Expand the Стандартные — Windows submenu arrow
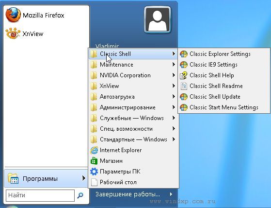 [174, 139]
